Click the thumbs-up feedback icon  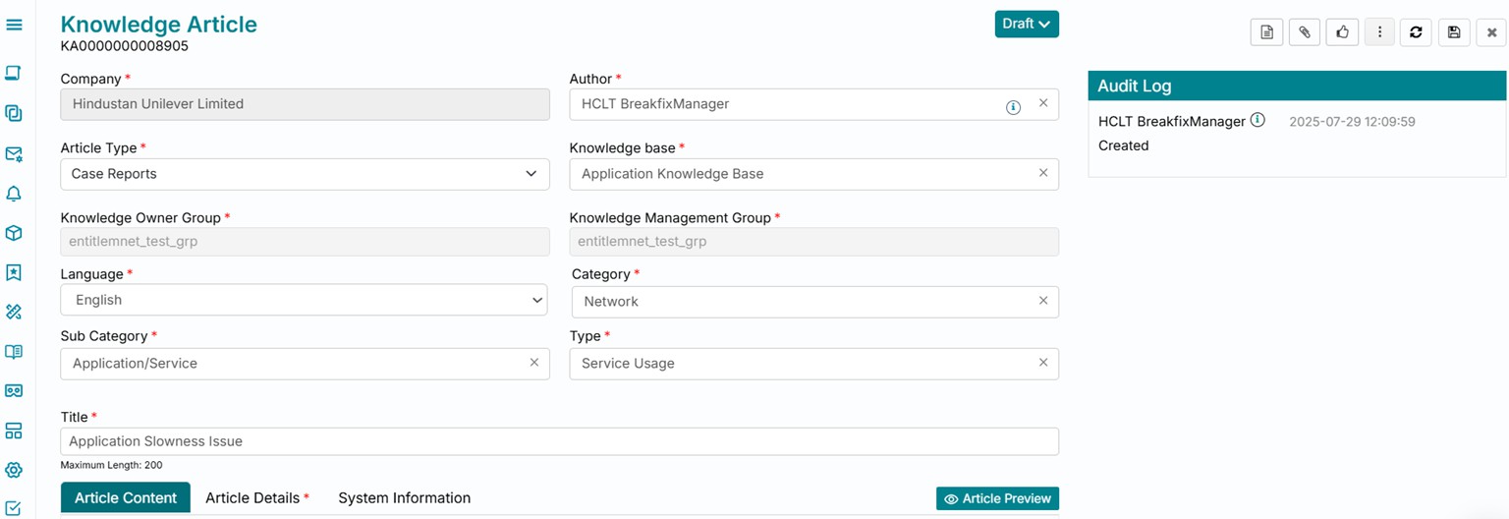point(1342,32)
